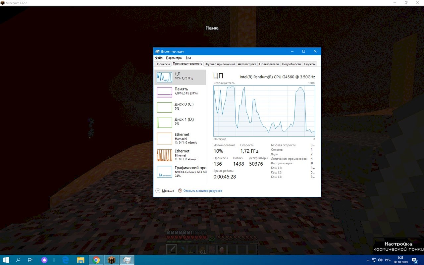Click the Базовая скорость row
Screen dimensions: 424x265
[x=293, y=145]
